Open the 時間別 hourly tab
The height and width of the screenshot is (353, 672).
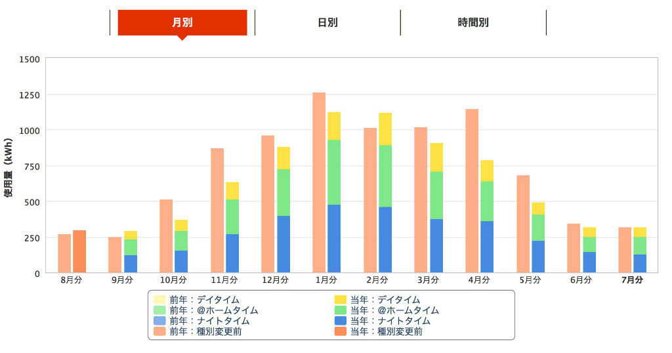point(473,22)
